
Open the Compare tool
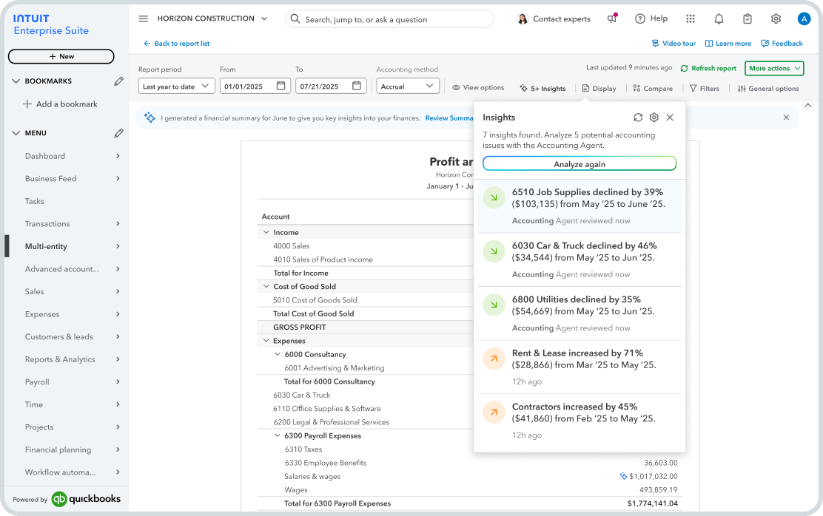651,88
